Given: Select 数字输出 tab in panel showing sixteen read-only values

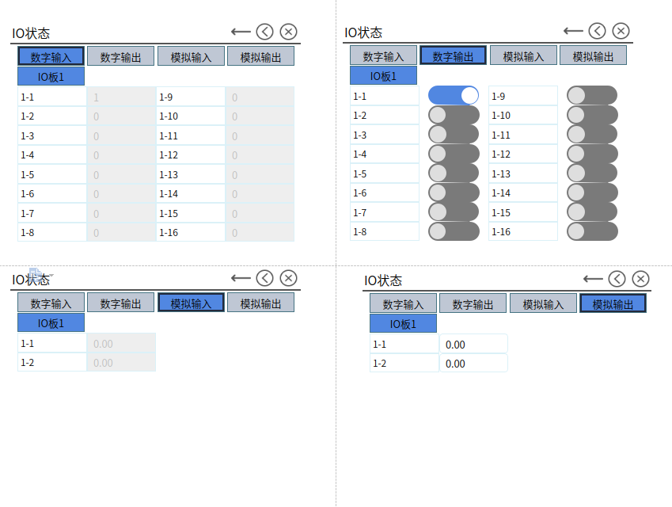Looking at the screenshot, I should point(120,57).
